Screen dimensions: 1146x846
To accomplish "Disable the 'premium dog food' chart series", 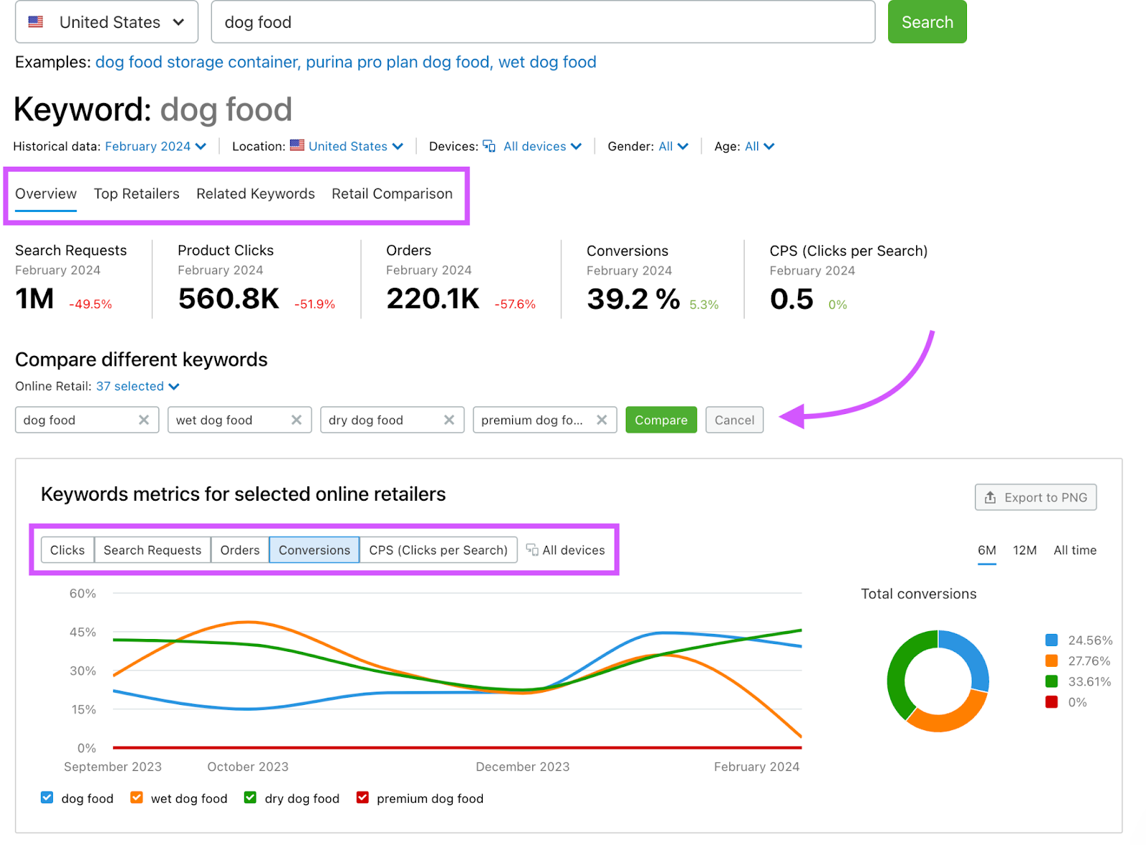I will tap(363, 797).
